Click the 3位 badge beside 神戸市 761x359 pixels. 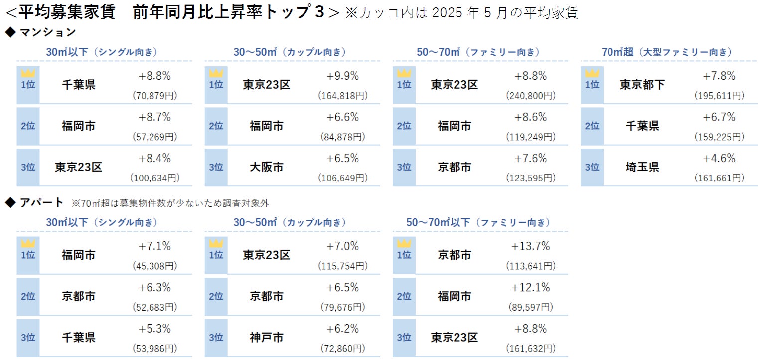coord(216,338)
